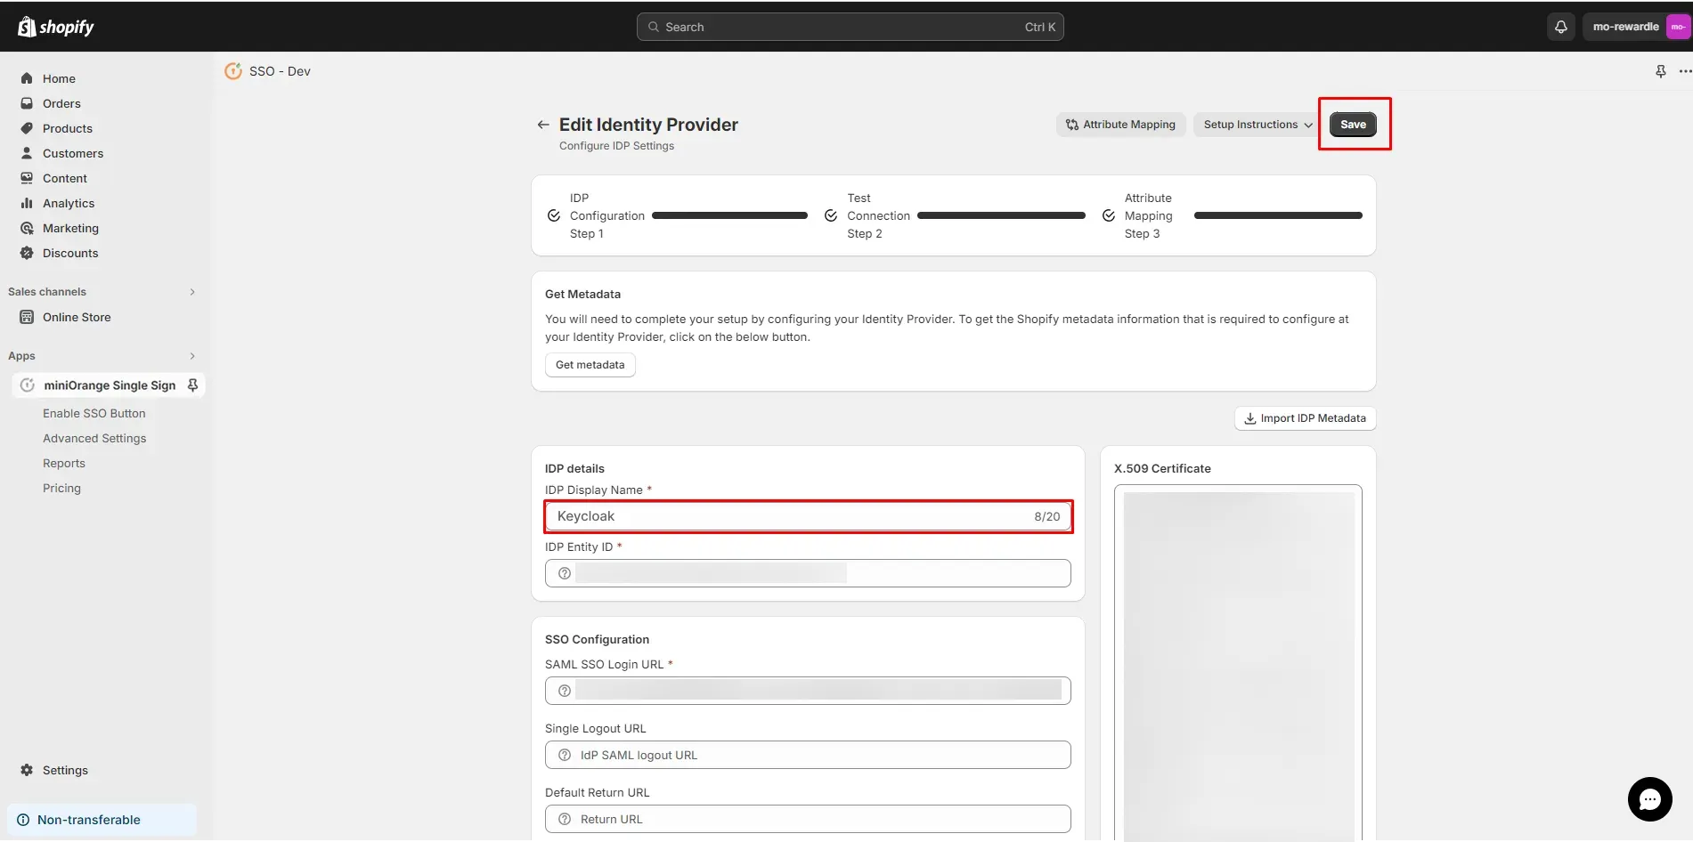Click the pin icon in app header
Screen dimensions: 1693x842
coord(1660,71)
